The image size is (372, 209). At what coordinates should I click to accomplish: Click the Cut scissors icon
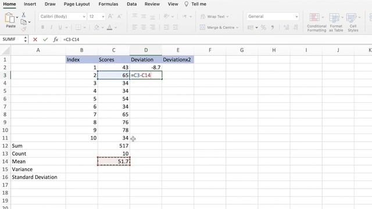(x=23, y=15)
